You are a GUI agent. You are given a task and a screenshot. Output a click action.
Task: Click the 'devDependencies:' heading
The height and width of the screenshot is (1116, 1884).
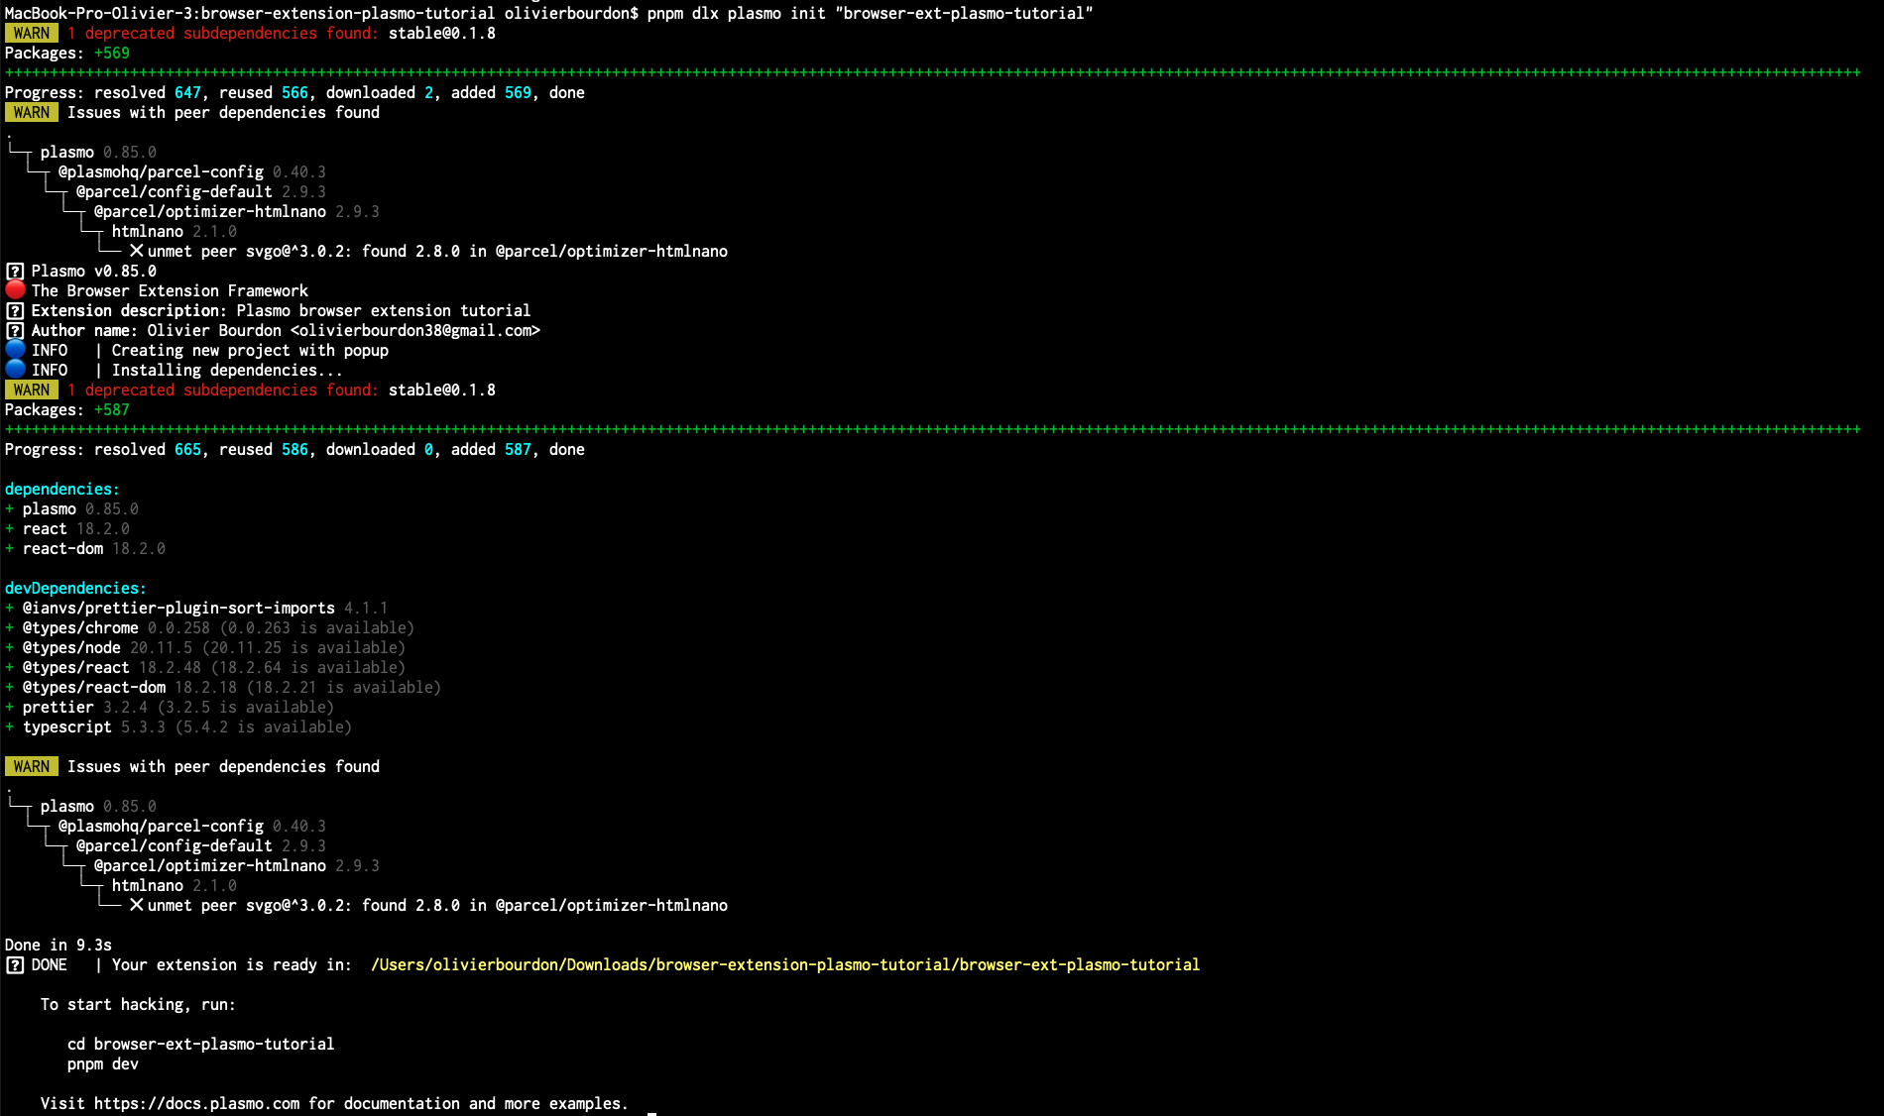pyautogui.click(x=75, y=588)
